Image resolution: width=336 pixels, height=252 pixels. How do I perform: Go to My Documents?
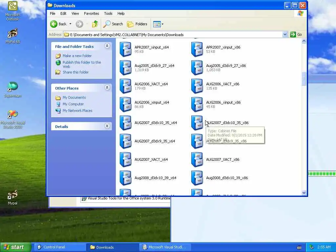pos(74,97)
